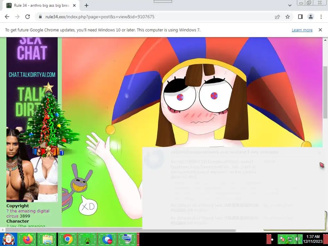Open File Explorer from the taskbar
The width and height of the screenshot is (328, 246).
(x=47, y=239)
